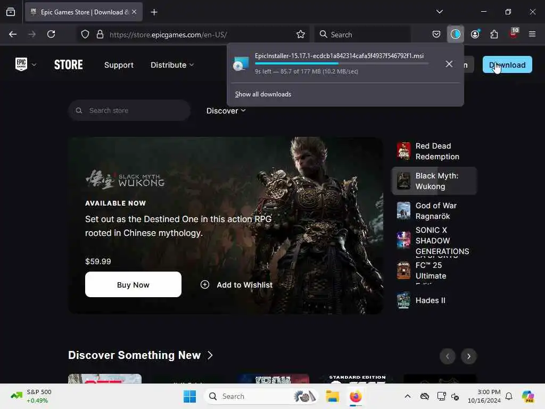Click the Hades II thumbnail image

[x=403, y=300]
